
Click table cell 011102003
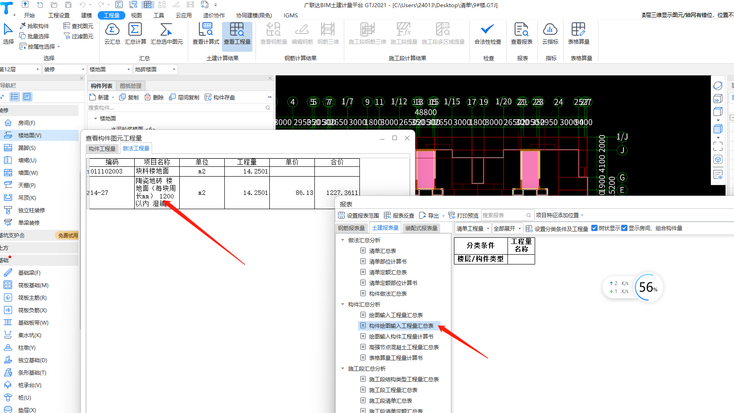[112, 171]
